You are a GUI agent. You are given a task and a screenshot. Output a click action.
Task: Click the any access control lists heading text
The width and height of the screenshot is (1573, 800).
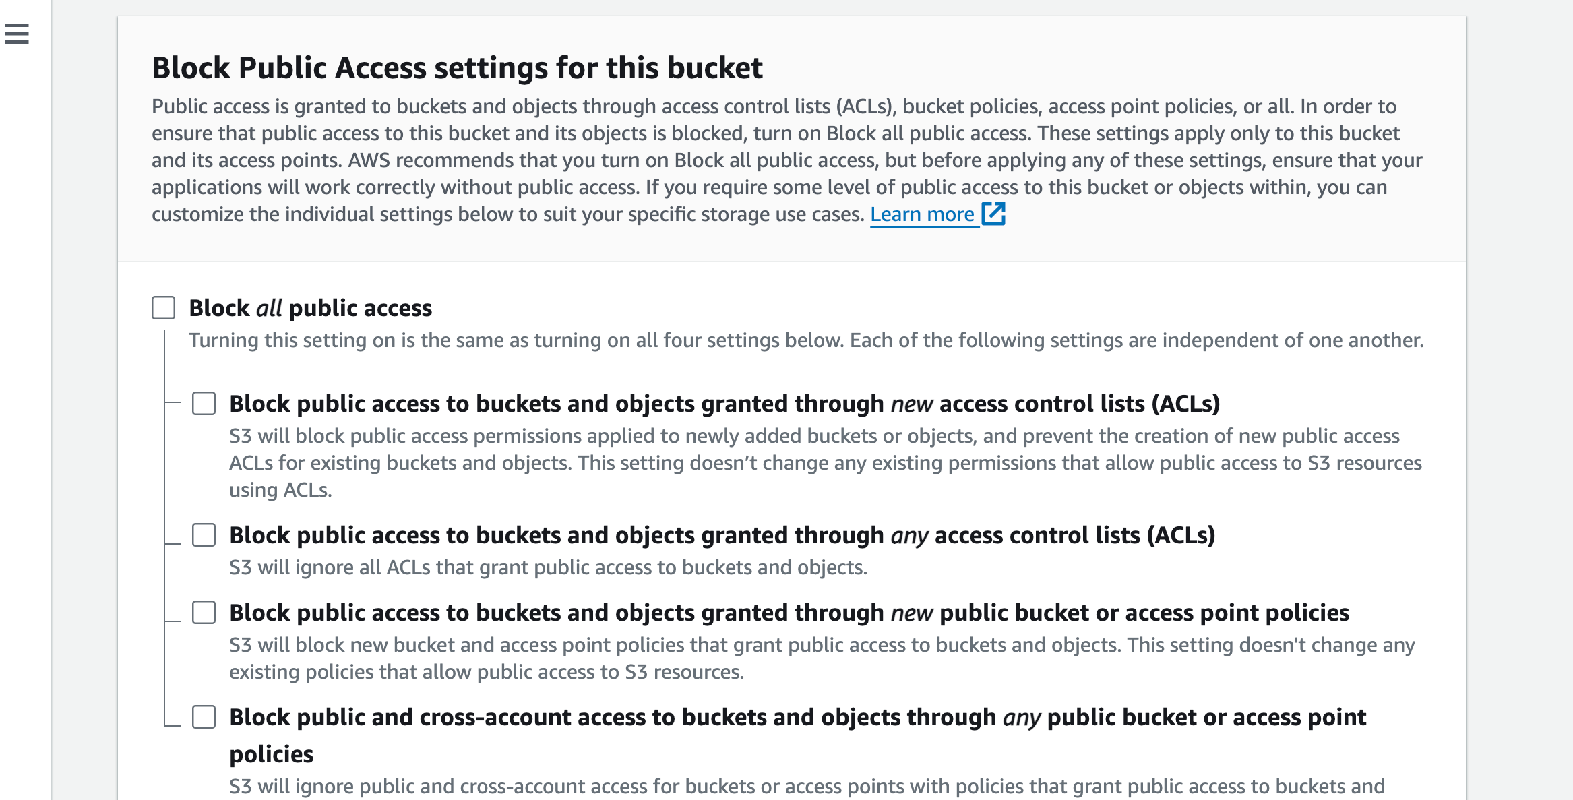[x=721, y=535]
